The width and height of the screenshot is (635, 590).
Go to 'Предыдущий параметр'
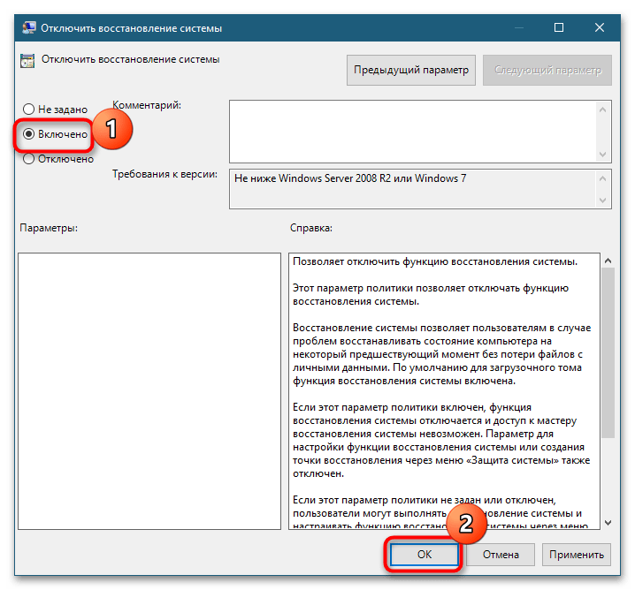tap(411, 70)
